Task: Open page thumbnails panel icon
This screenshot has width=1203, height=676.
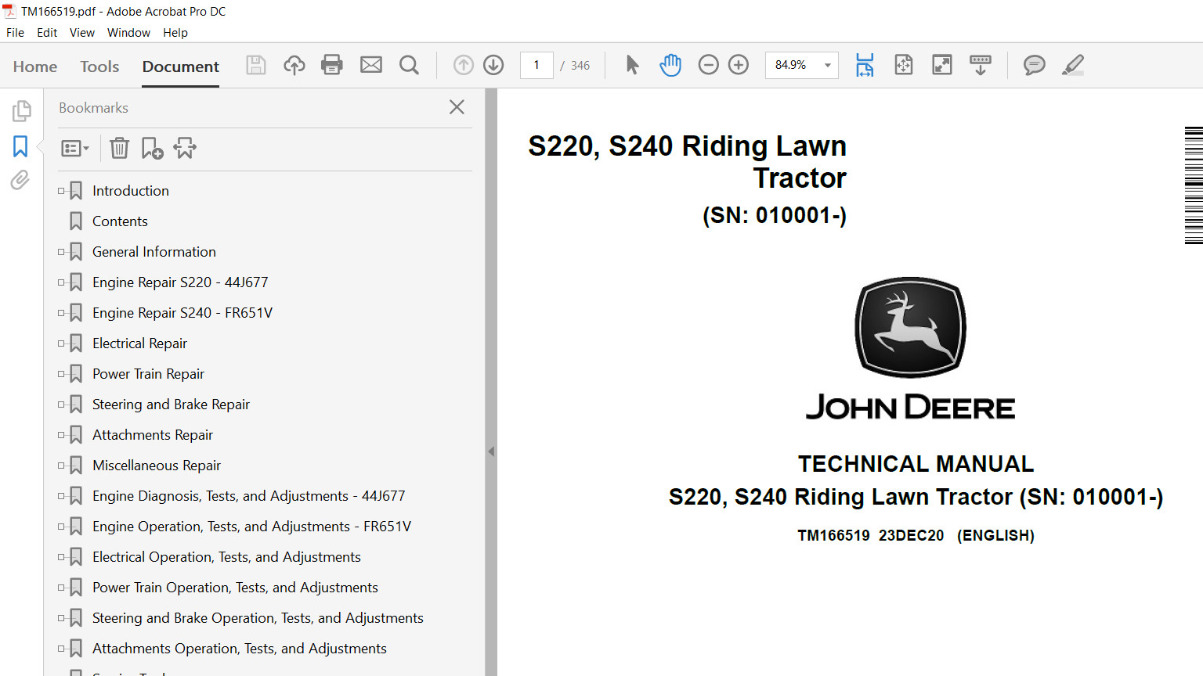Action: click(21, 111)
